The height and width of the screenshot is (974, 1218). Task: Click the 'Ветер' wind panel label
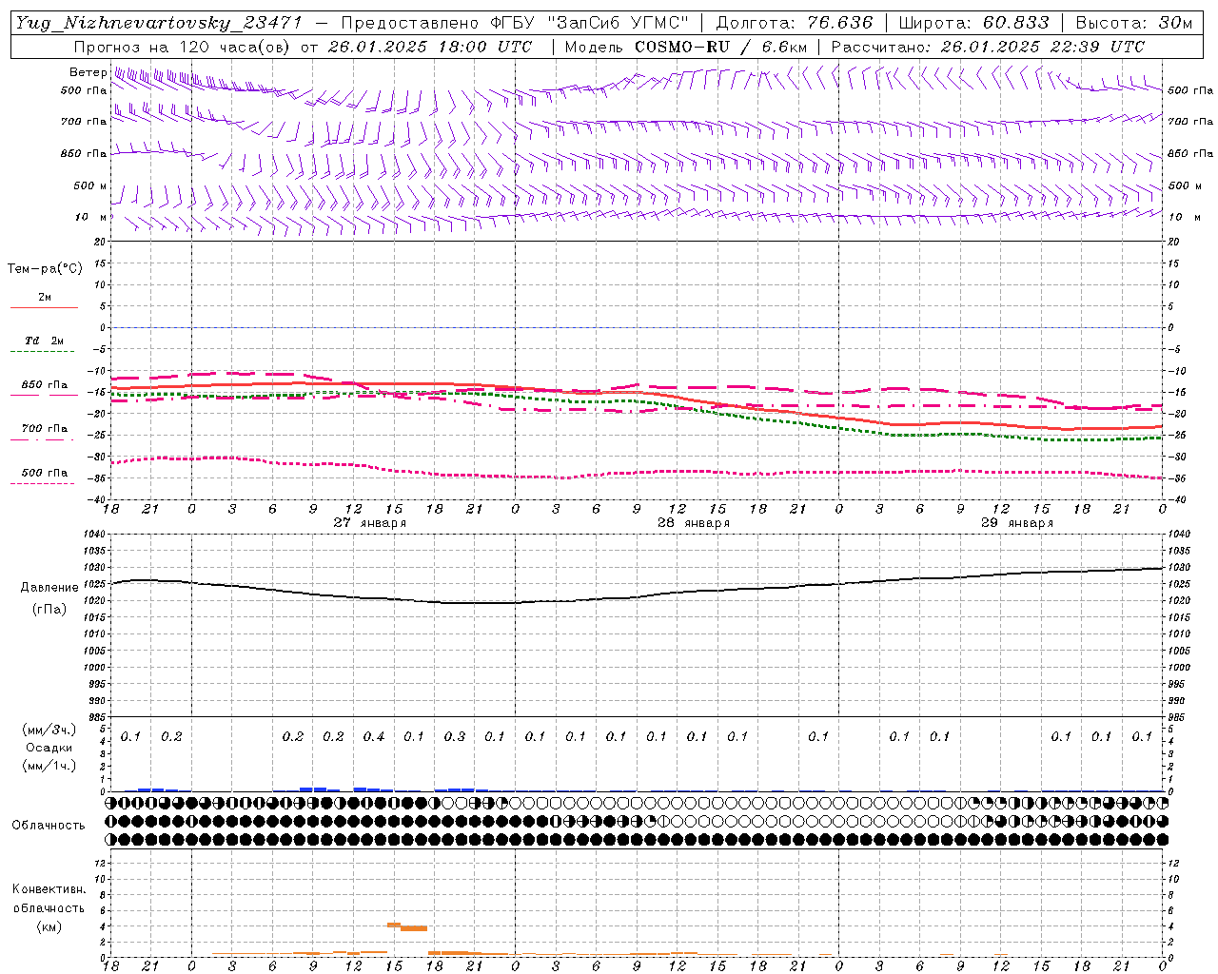tap(88, 72)
